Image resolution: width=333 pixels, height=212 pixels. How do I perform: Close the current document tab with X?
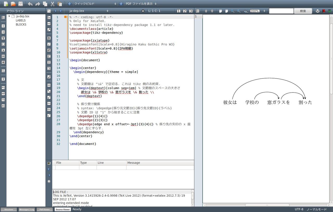coord(143,11)
